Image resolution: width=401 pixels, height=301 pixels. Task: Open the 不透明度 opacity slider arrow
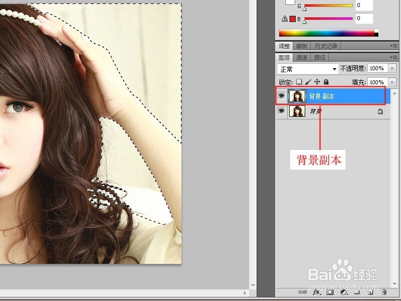pos(392,68)
